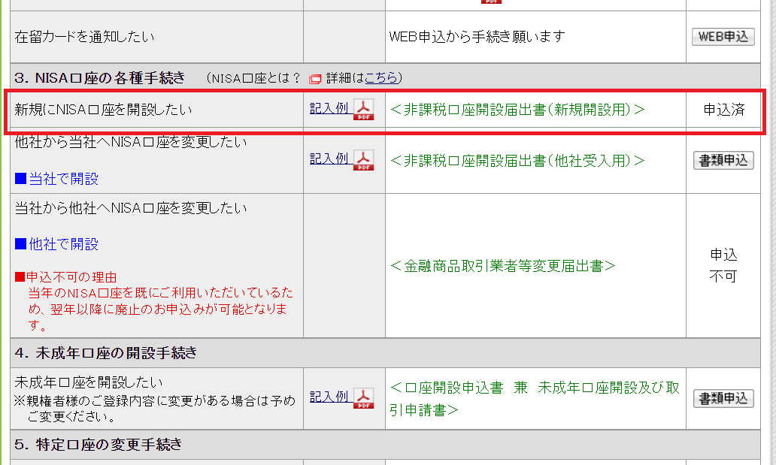
Task: Open 金融商品取引業者等変更届出書 document link
Action: [503, 266]
